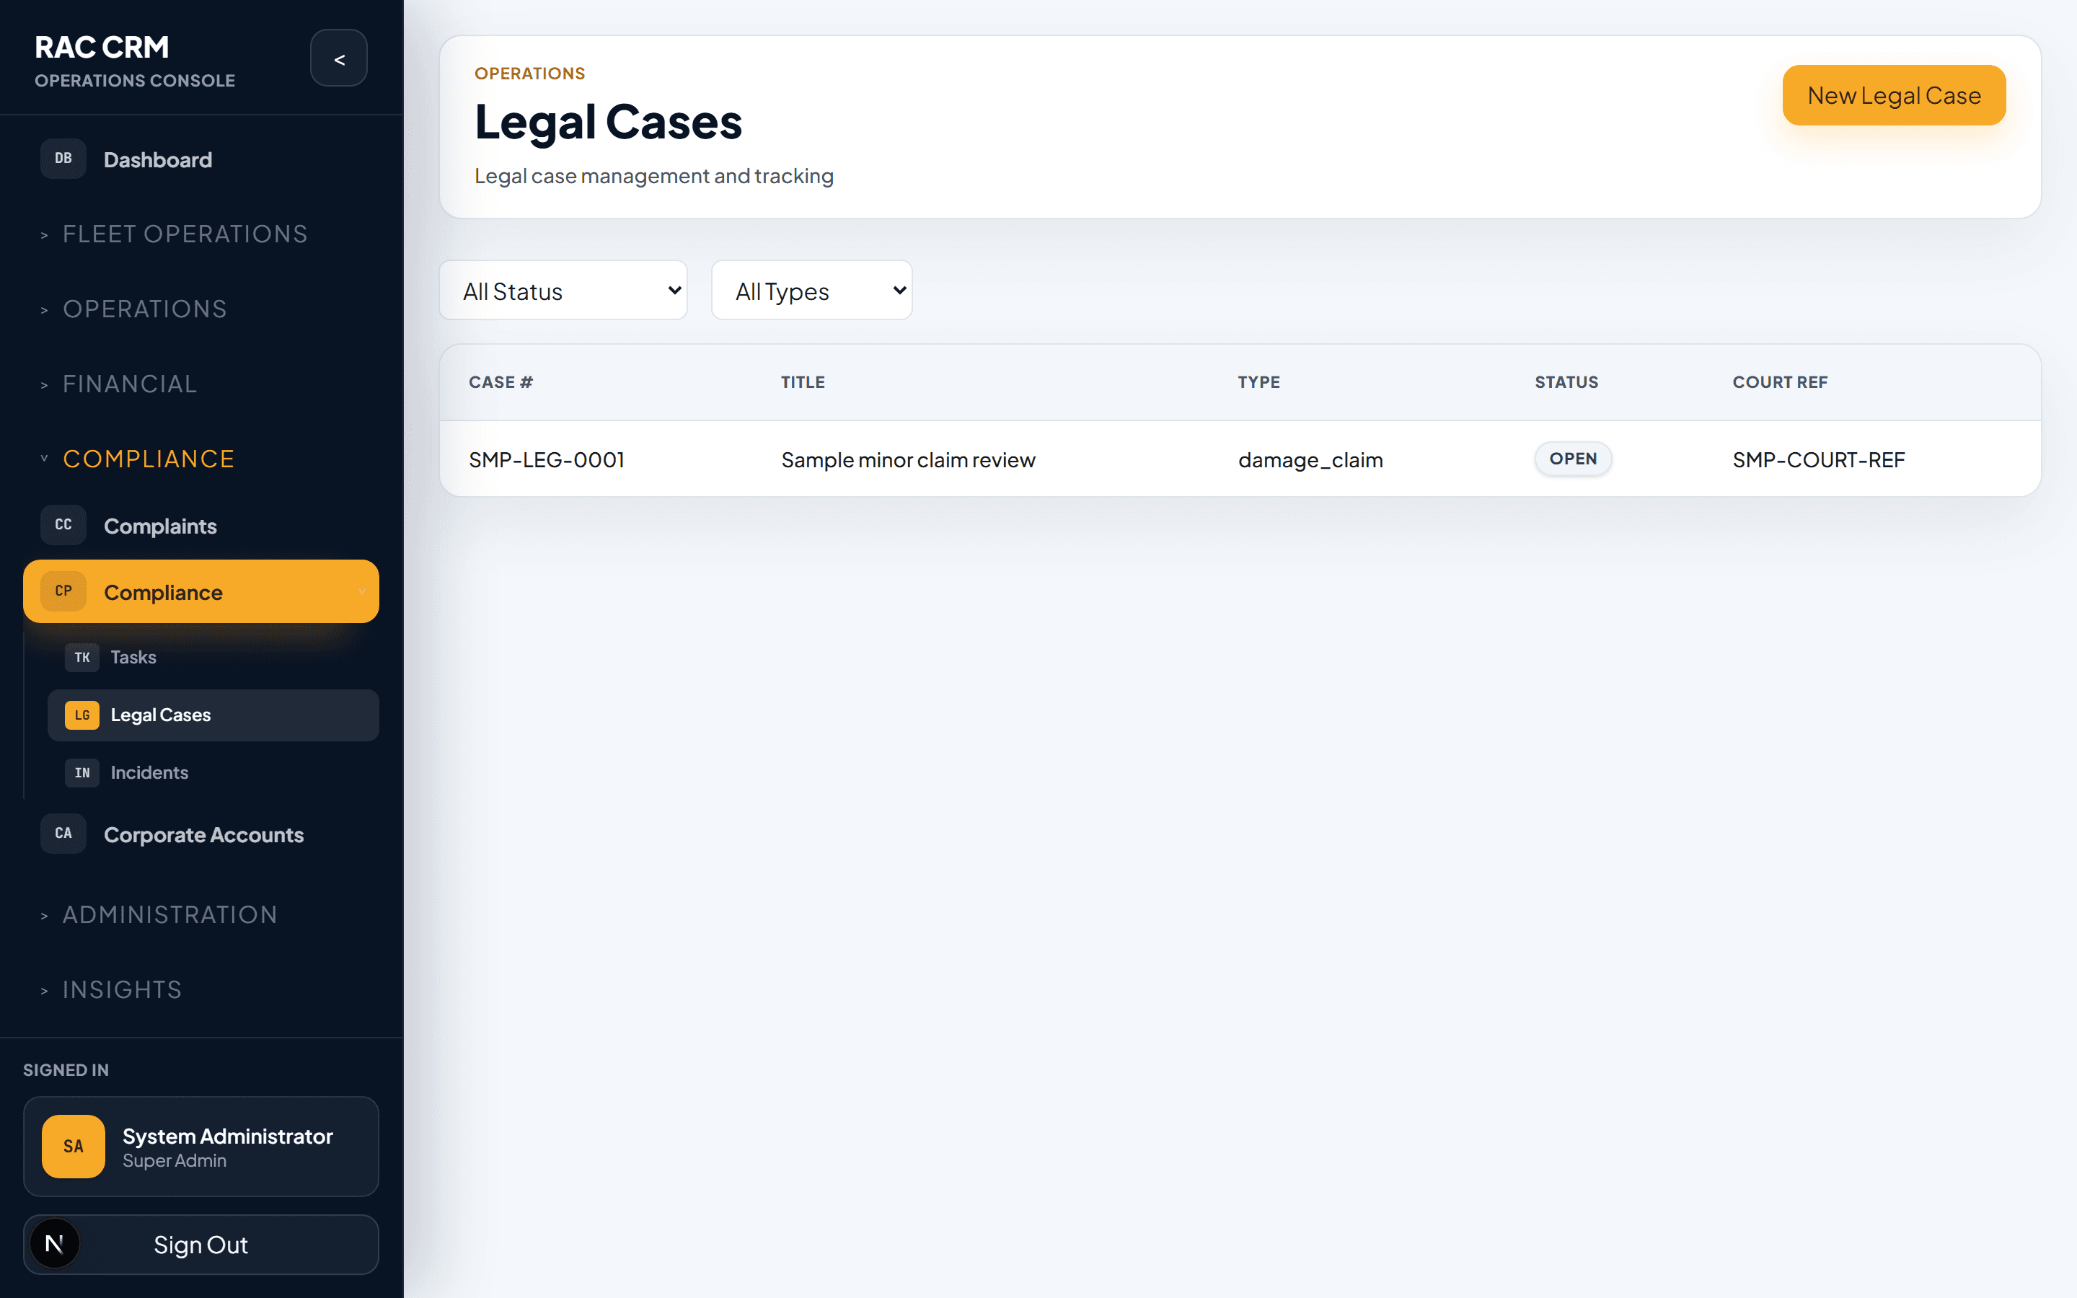Click the title Sample minor claim review

click(x=908, y=460)
